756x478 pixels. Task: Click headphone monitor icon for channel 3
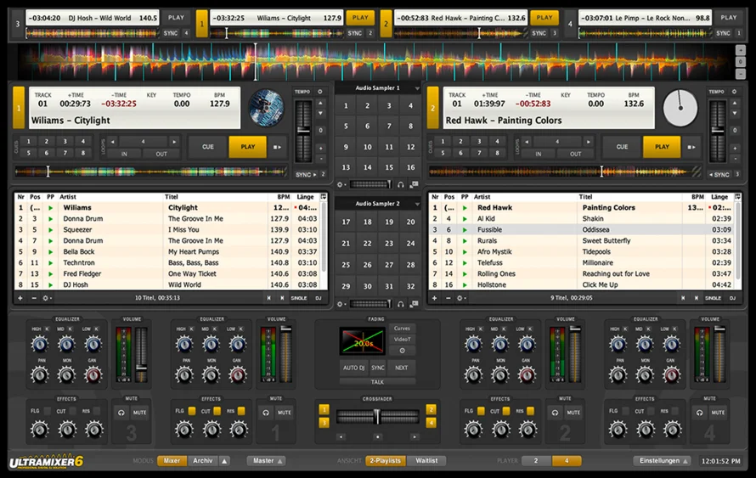pos(121,413)
